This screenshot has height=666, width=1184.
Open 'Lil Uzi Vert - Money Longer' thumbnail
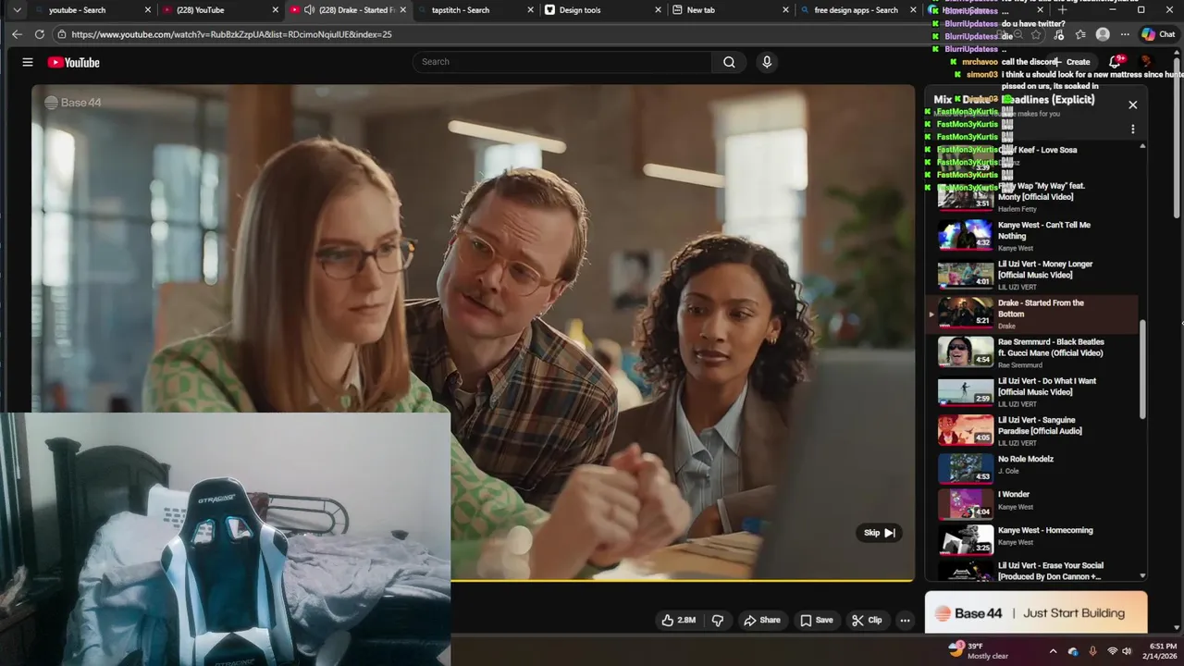966,275
